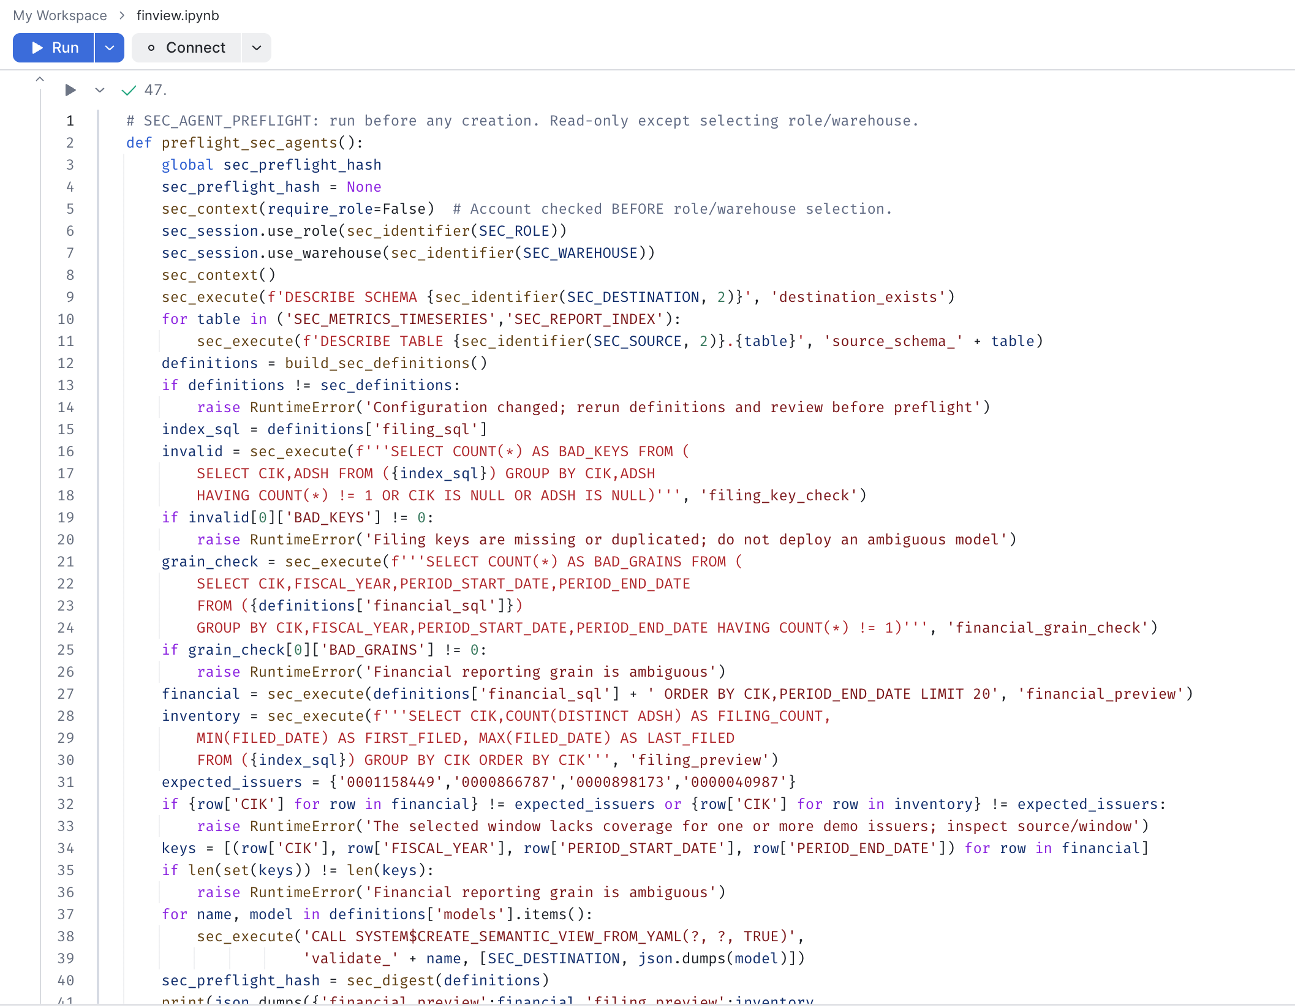Click line number 20 in the gutter
Image resolution: width=1295 pixels, height=1008 pixels.
tap(66, 540)
